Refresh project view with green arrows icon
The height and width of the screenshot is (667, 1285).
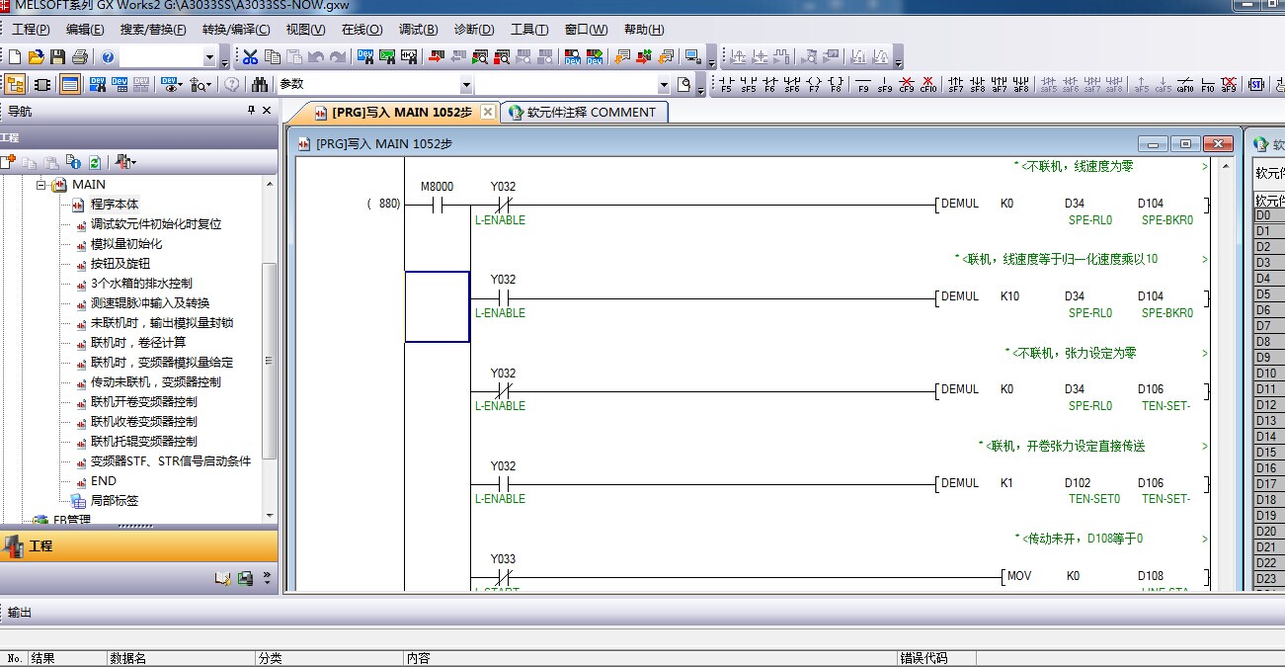coord(95,162)
